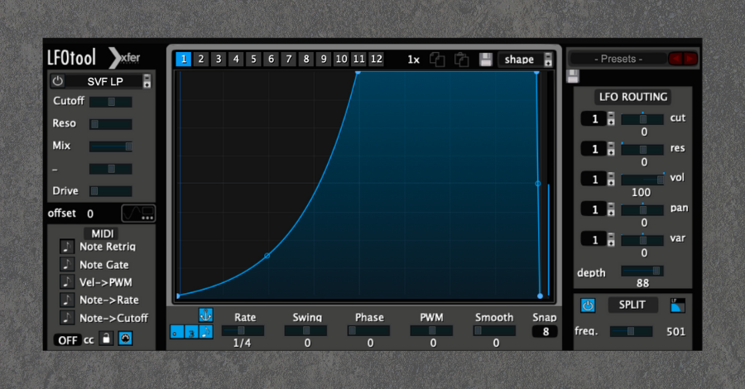Toggle the filter power button beside SVF LP

point(57,81)
